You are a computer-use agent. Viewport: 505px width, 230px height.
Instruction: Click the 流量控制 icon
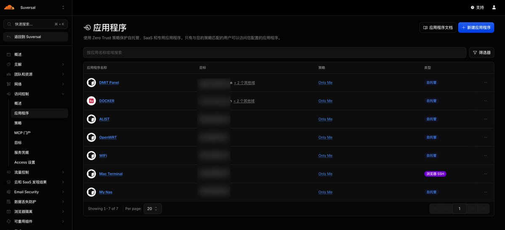coord(9,172)
